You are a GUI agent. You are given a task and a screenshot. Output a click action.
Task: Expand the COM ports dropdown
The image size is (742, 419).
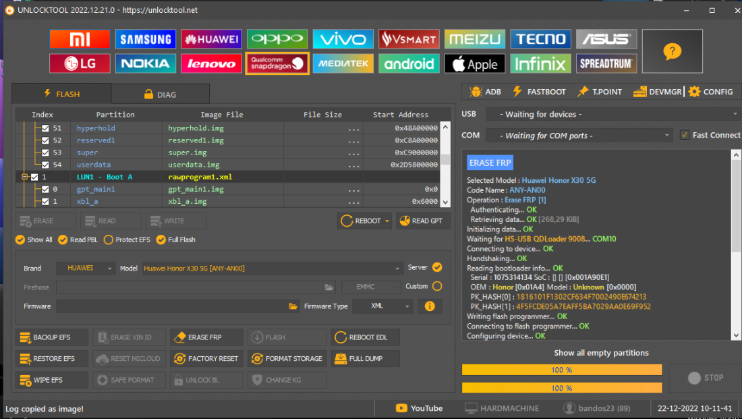click(579, 136)
